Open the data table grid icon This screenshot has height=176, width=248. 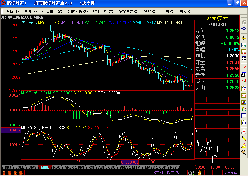point(244,59)
